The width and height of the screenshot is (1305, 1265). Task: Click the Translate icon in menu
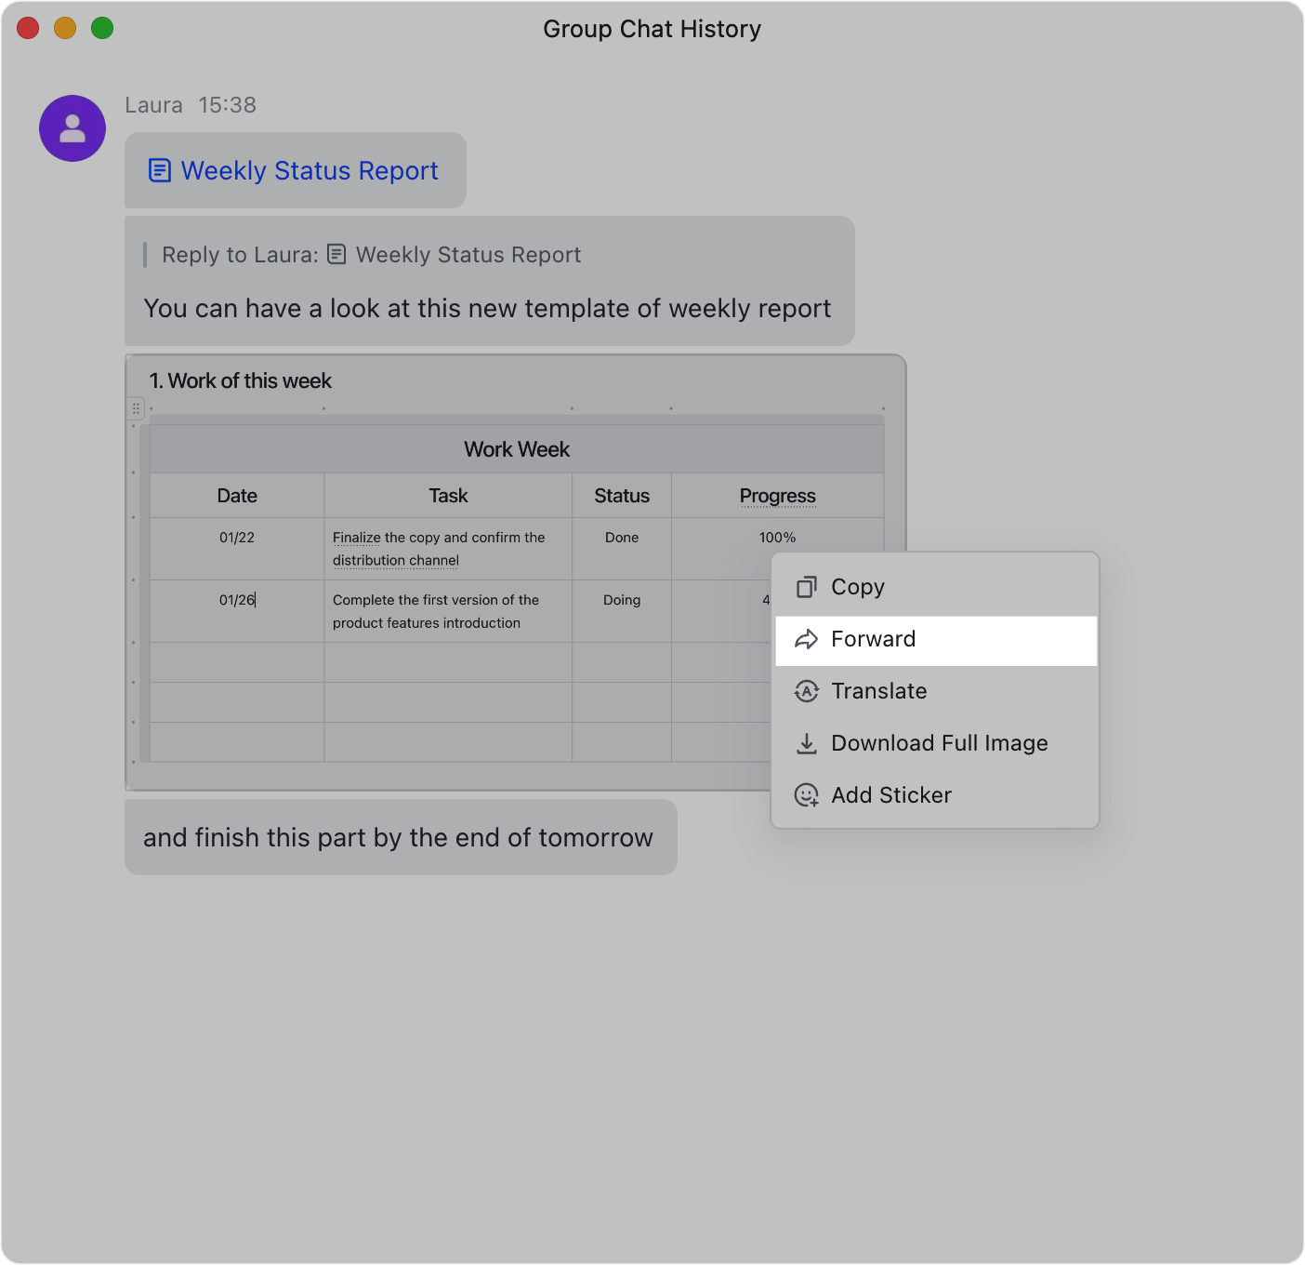coord(806,691)
